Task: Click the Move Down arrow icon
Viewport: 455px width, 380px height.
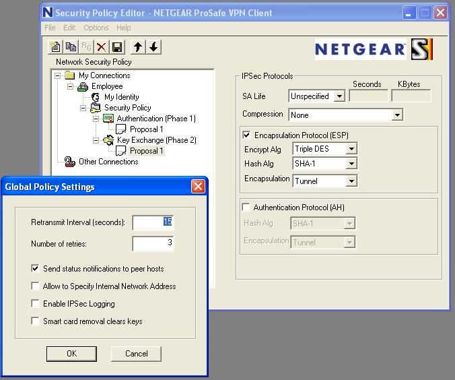Action: tap(153, 46)
